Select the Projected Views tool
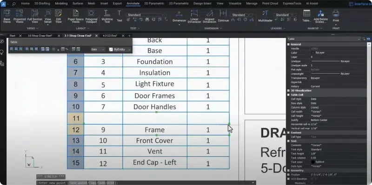Screen dimensions: 372x185 point(20,16)
